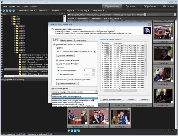This screenshot has height=136, width=178.
Task: Tick the selection box on P1180564.JPG thumbnail
Action: (172, 39)
